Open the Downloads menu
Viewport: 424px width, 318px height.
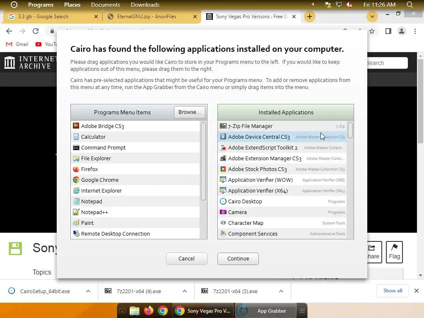tap(145, 5)
